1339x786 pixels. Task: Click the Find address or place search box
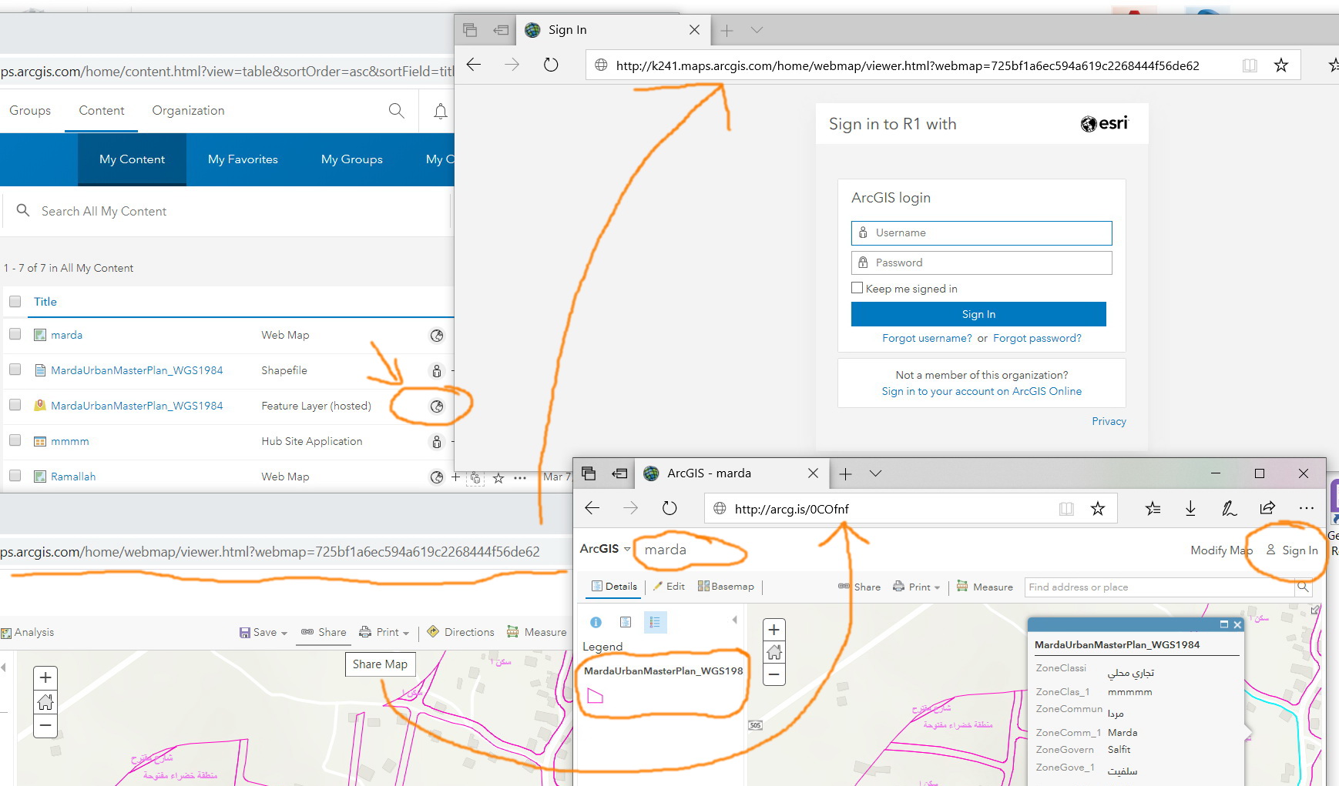coord(1160,587)
